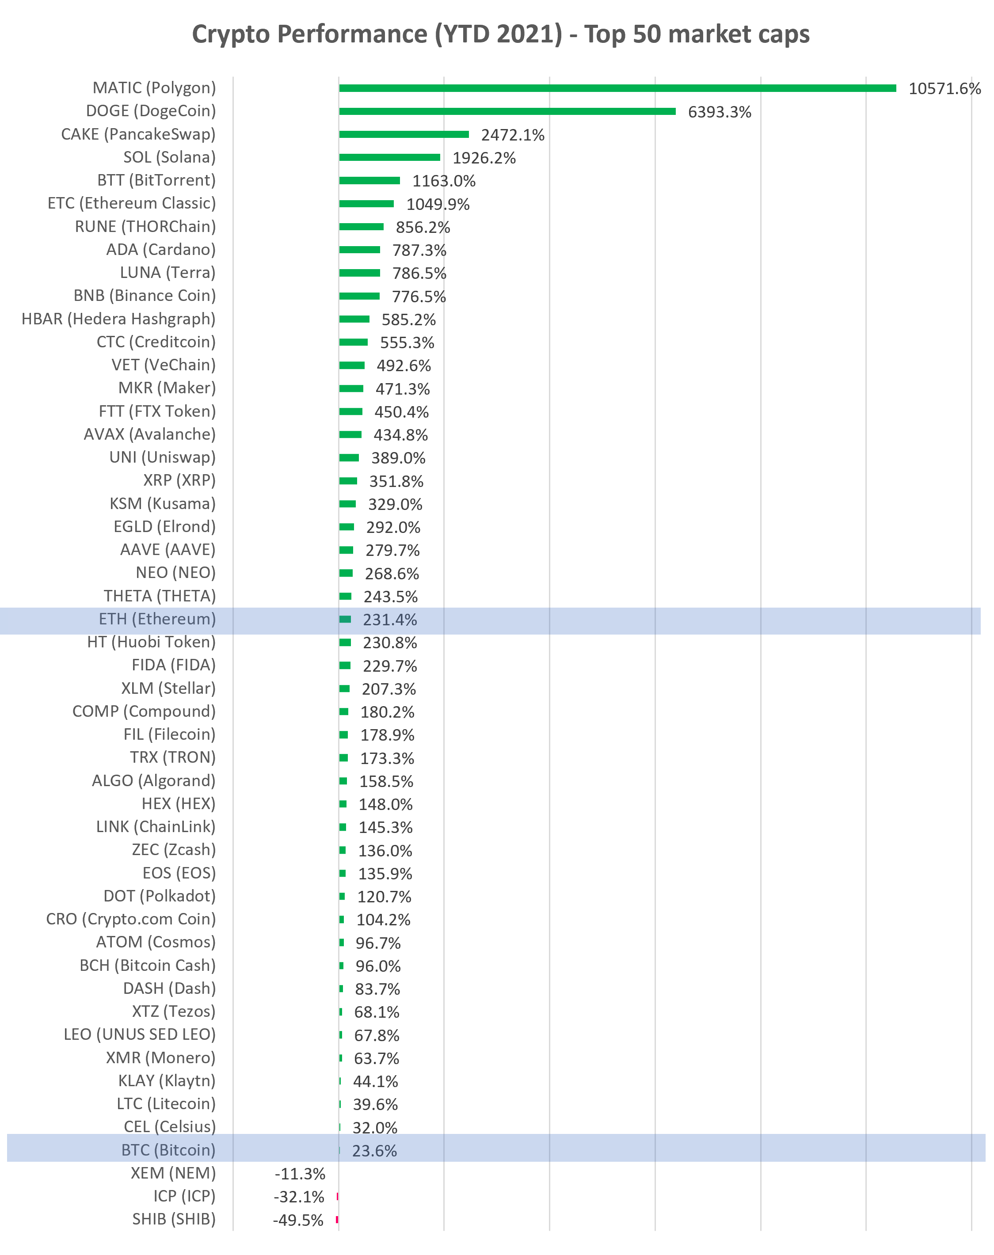Click the 268.6% NEO value
994x1255 pixels.
[x=392, y=574]
